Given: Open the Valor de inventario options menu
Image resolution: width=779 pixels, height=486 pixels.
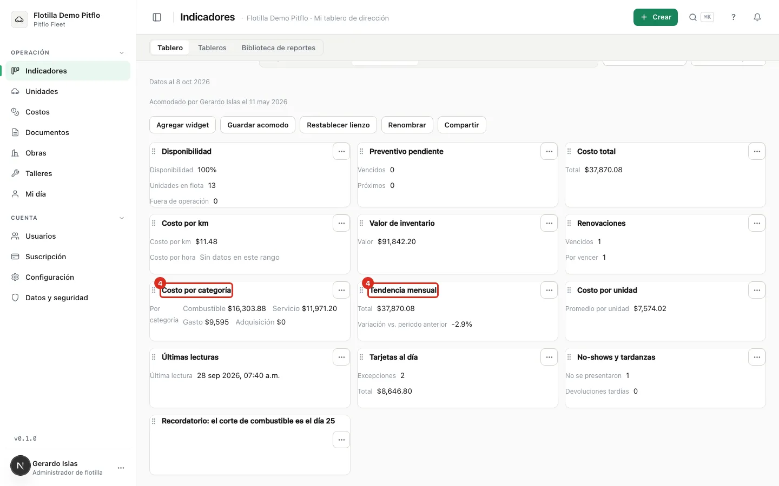Looking at the screenshot, I should [x=549, y=224].
